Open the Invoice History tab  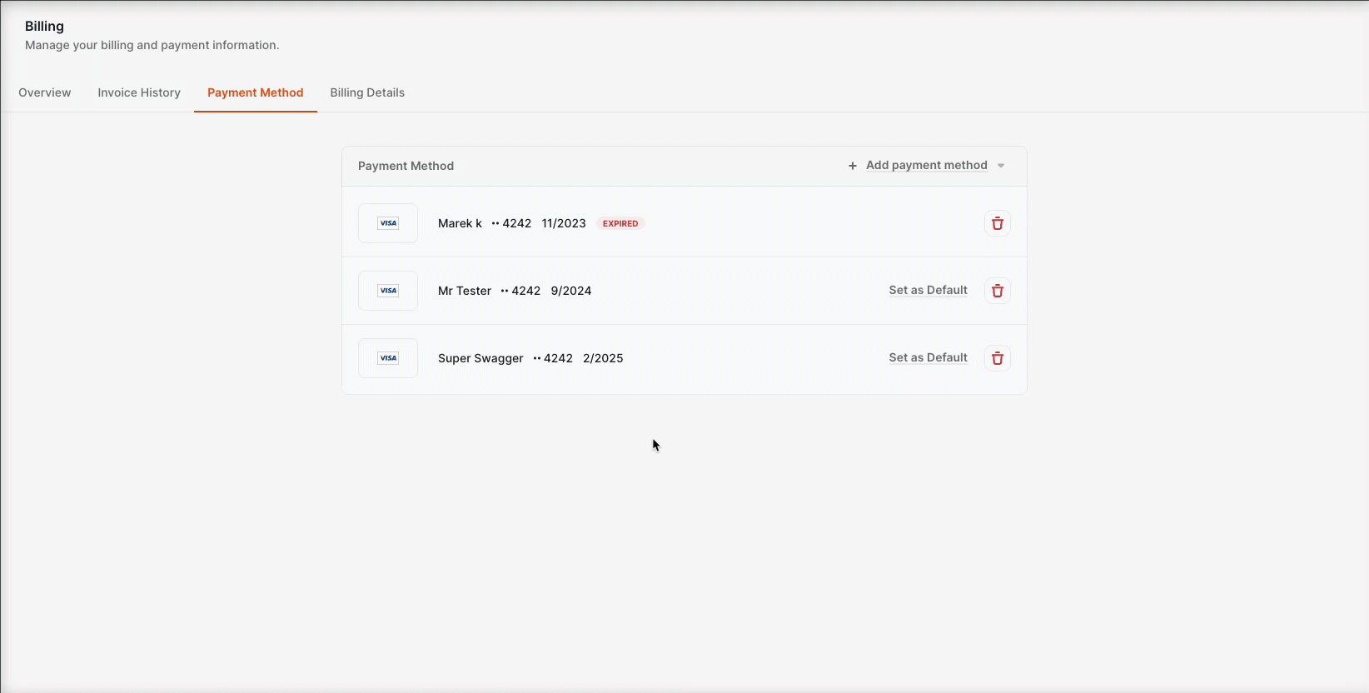pos(139,92)
